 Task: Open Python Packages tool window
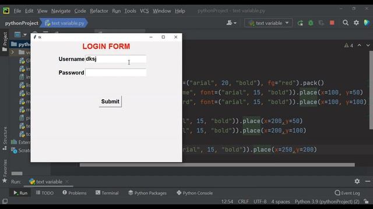147,193
